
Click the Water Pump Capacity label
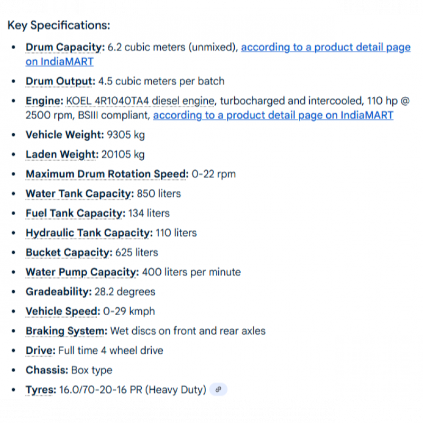click(x=82, y=272)
